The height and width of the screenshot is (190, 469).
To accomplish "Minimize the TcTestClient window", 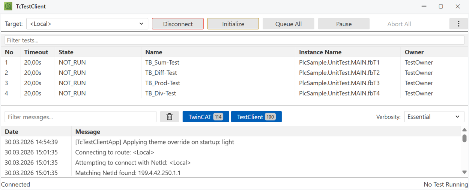I will tap(424, 6).
